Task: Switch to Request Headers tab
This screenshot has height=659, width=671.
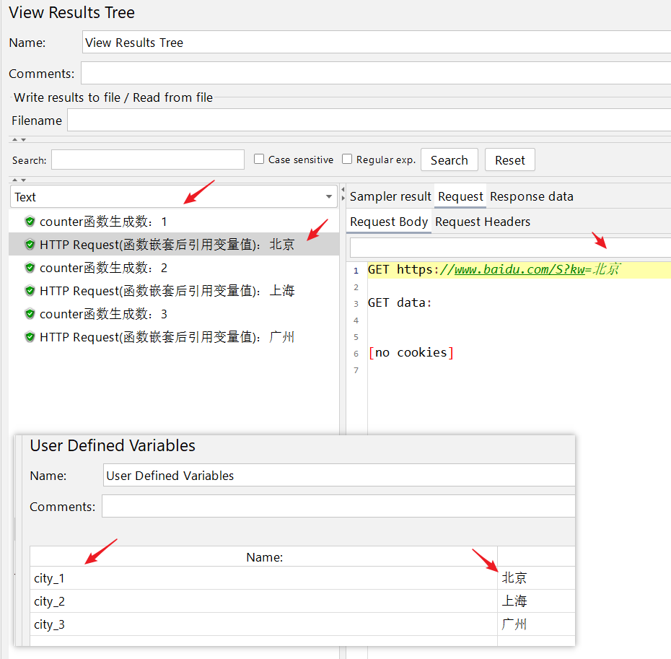Action: point(483,222)
